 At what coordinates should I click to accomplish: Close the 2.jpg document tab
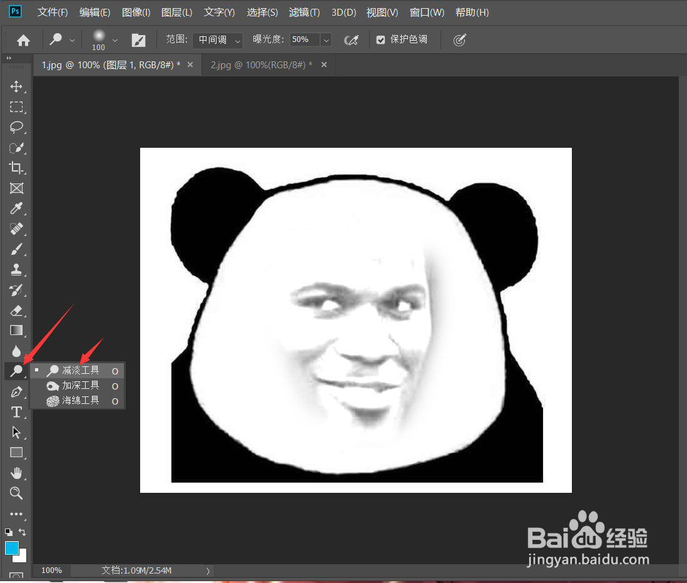coord(324,64)
